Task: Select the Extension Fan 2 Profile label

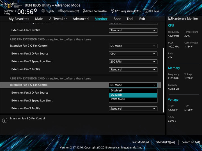Action: [x=26, y=69]
